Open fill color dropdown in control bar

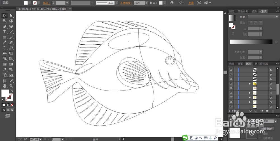tap(30, 3)
